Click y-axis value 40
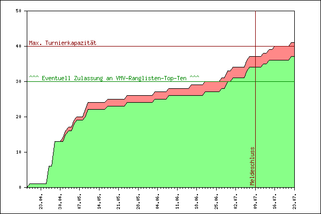 (x=19, y=47)
